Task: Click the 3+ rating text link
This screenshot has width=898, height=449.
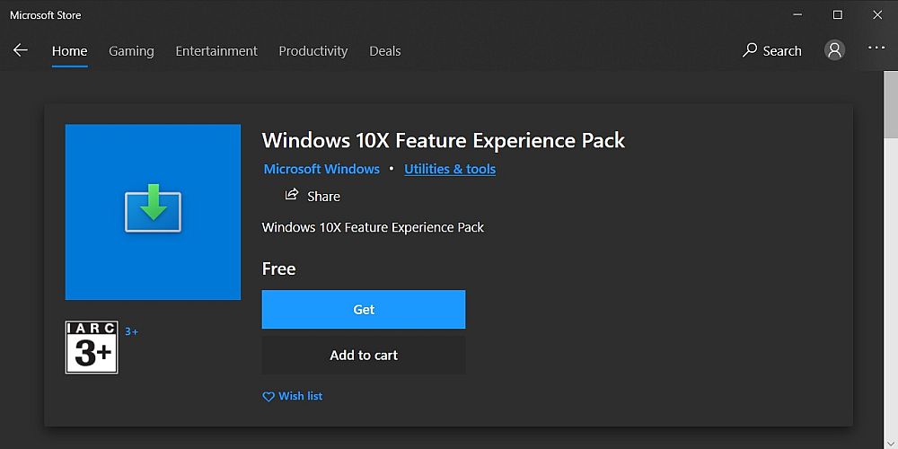Action: point(132,331)
